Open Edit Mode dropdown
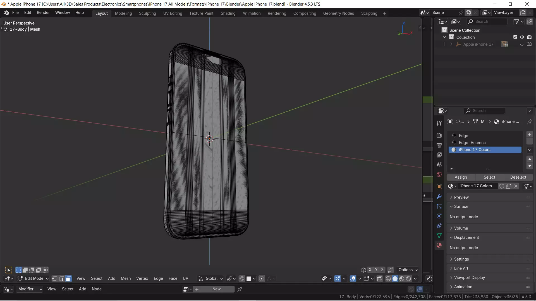The height and width of the screenshot is (301, 536). (x=33, y=279)
